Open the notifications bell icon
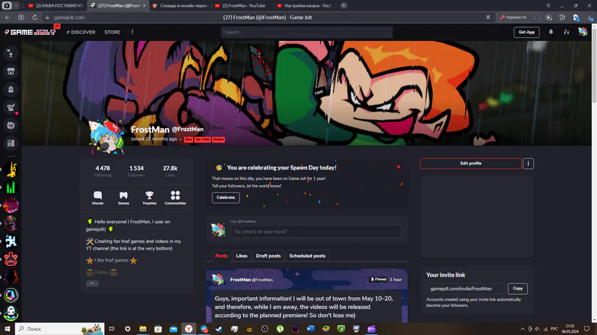Viewport: 597px width, 335px height. [551, 32]
